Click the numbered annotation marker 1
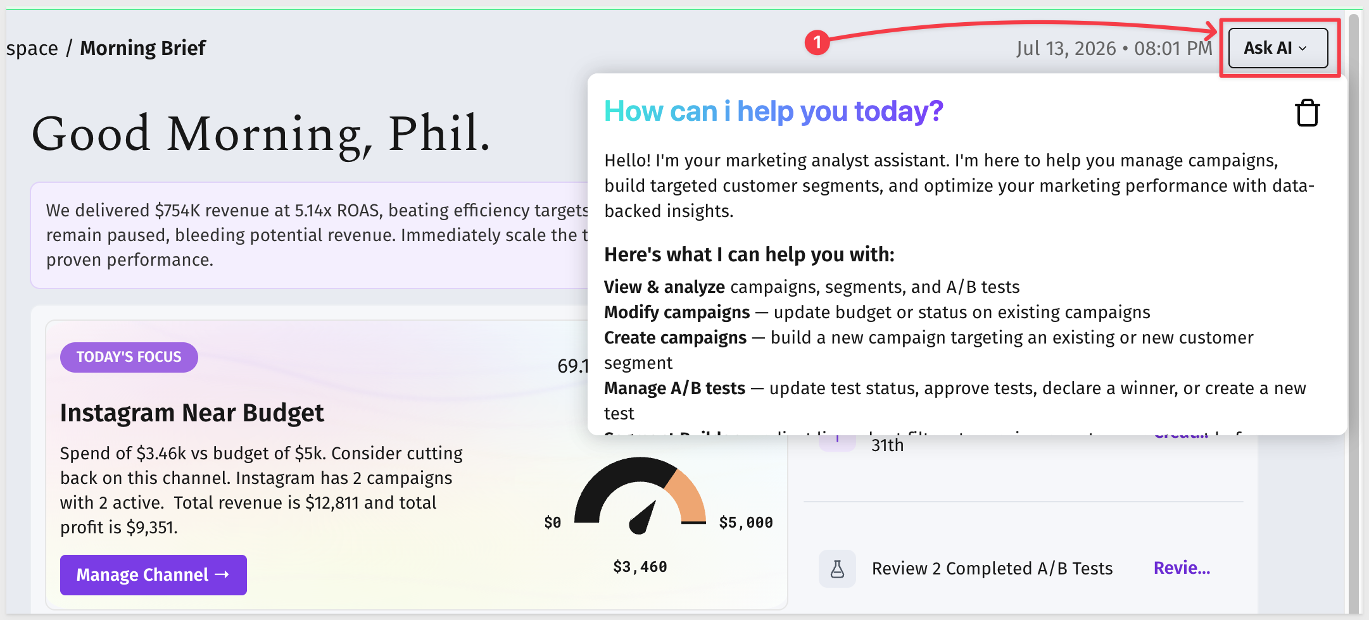 pyautogui.click(x=817, y=42)
